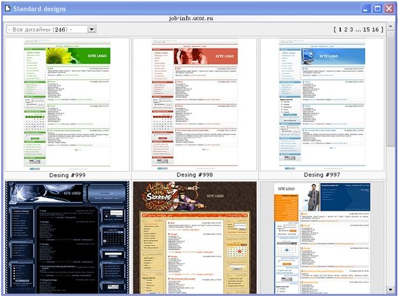Click the 'Desing #998' caption
The width and height of the screenshot is (399, 297).
click(x=194, y=175)
